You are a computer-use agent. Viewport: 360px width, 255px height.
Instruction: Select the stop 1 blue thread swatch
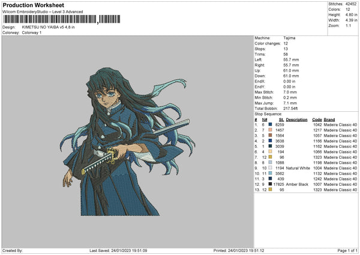click(x=270, y=124)
